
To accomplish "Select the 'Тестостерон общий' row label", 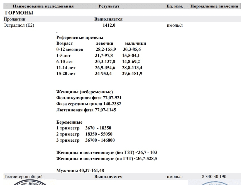I will [x=23, y=177].
